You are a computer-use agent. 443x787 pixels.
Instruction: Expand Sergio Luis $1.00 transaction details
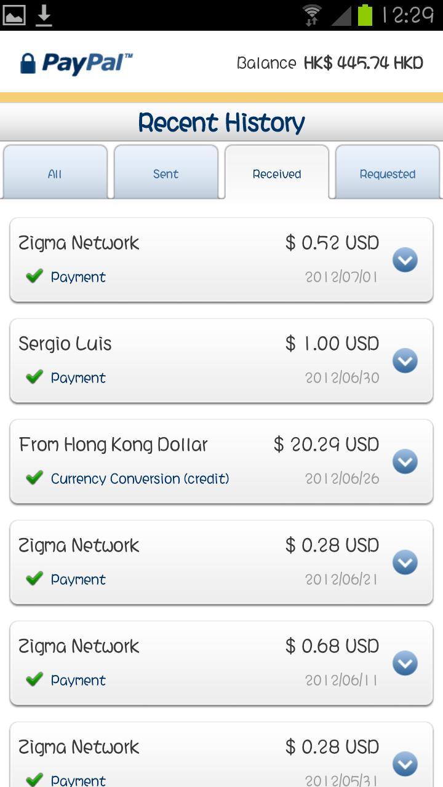[x=405, y=361]
